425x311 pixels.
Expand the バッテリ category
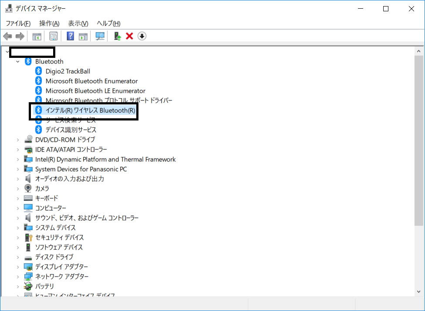pos(18,286)
